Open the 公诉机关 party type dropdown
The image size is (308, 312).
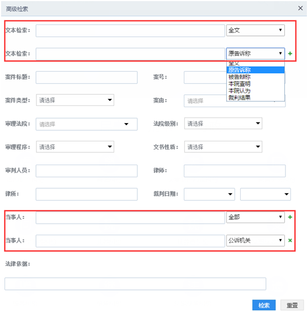tap(256, 240)
